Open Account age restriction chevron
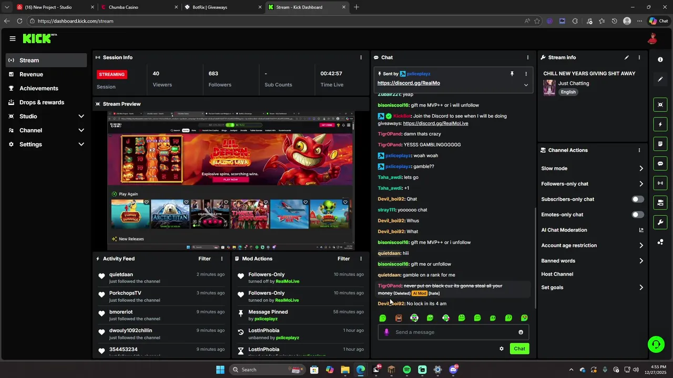 click(641, 245)
